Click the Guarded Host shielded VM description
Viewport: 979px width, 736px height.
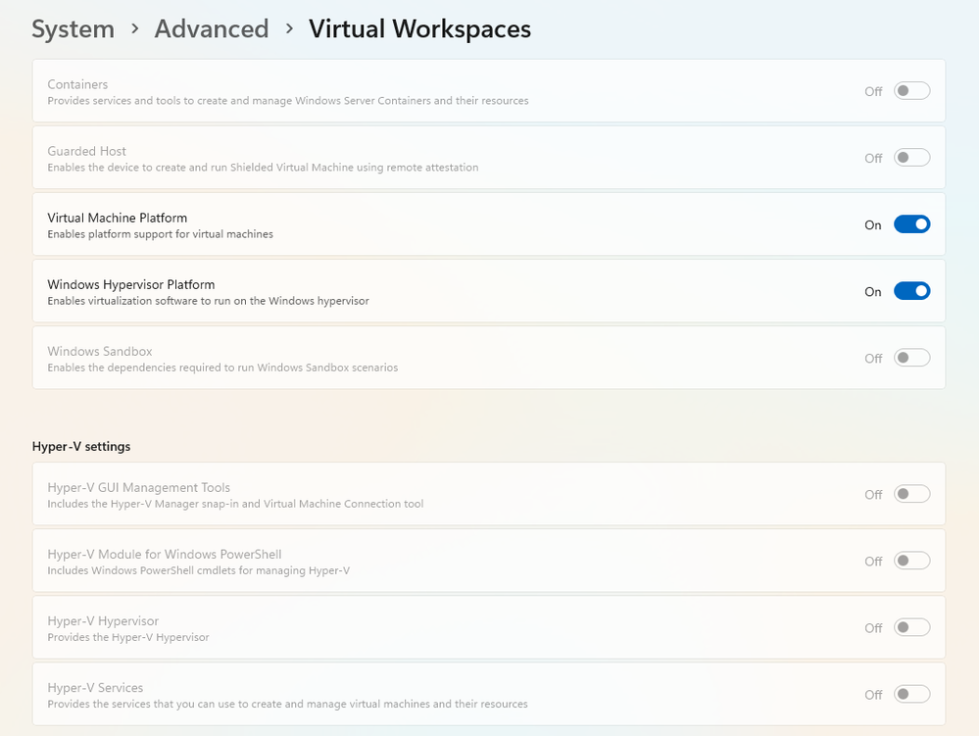pyautogui.click(x=263, y=168)
